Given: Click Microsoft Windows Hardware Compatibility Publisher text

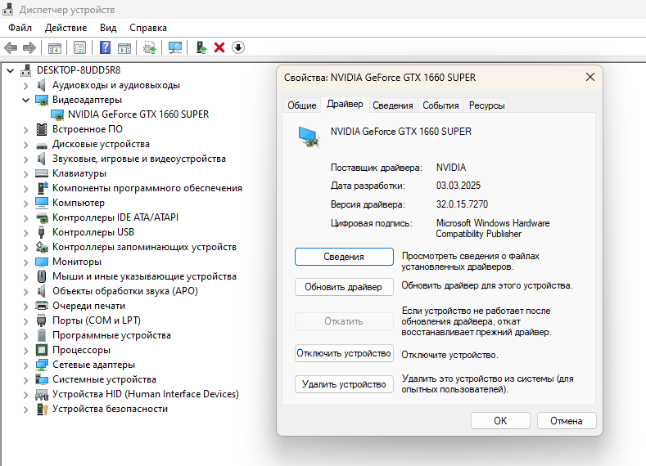Looking at the screenshot, I should click(493, 228).
